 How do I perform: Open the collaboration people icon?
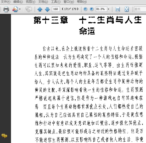point(15,9)
